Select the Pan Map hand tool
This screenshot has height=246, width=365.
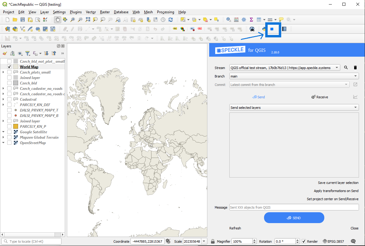(57, 20)
